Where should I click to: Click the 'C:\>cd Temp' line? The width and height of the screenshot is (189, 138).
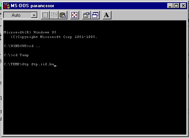point(16,55)
